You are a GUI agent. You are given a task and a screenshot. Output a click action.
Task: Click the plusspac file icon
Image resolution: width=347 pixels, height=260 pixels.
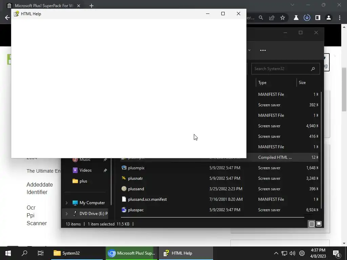click(x=124, y=210)
